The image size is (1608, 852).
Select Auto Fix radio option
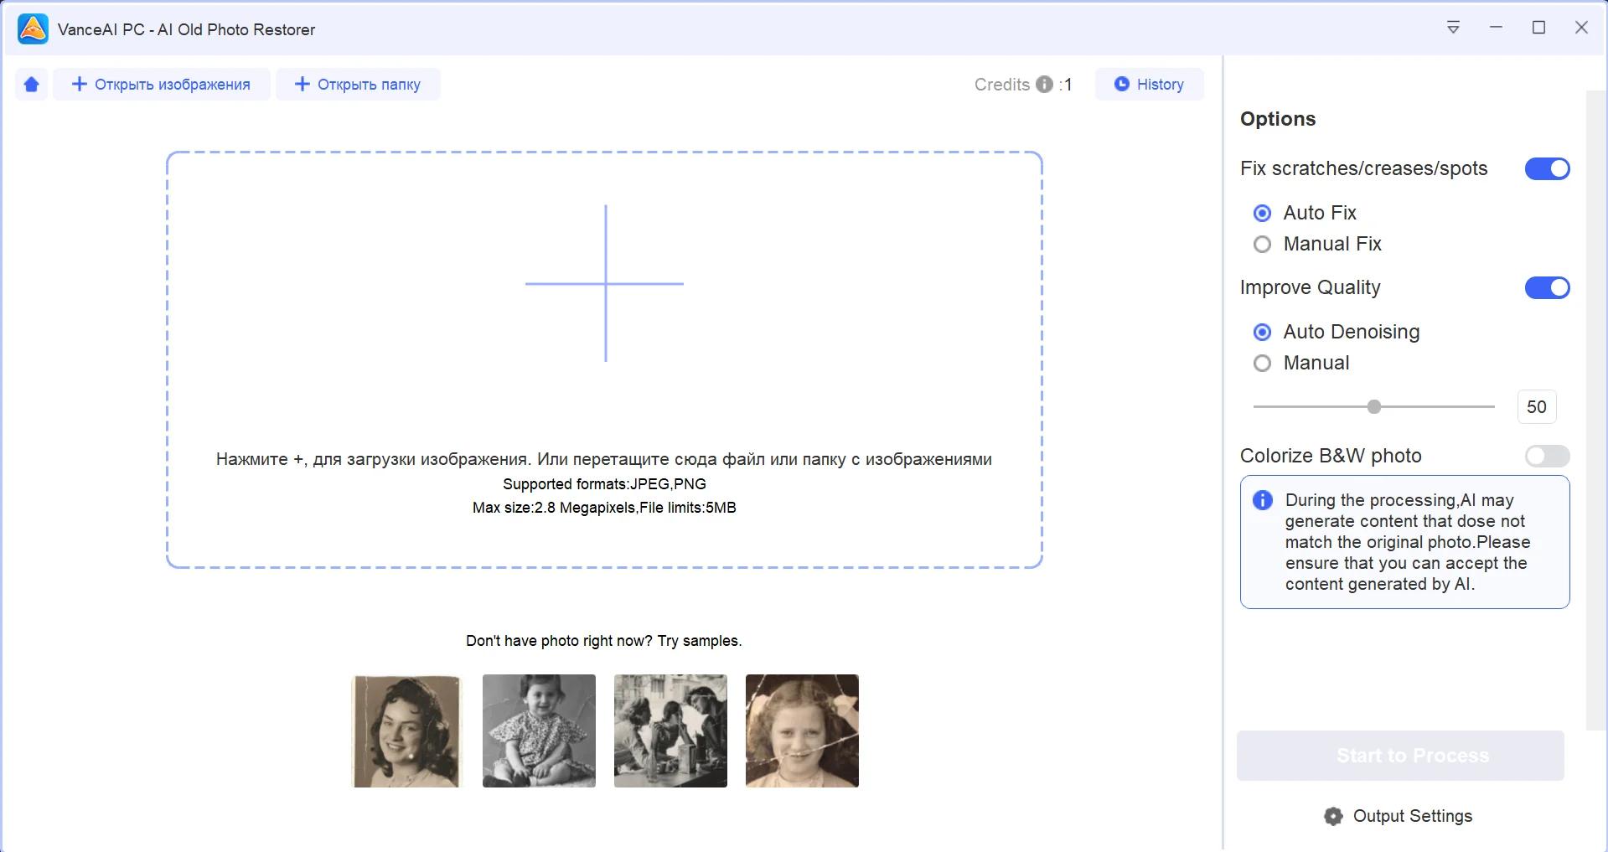click(1262, 214)
